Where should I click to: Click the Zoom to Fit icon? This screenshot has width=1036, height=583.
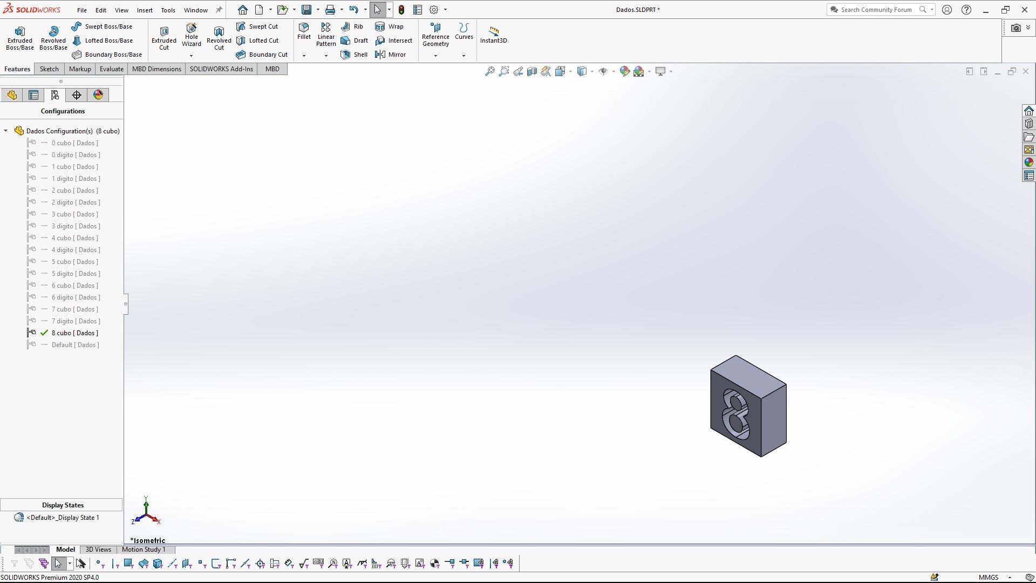489,71
